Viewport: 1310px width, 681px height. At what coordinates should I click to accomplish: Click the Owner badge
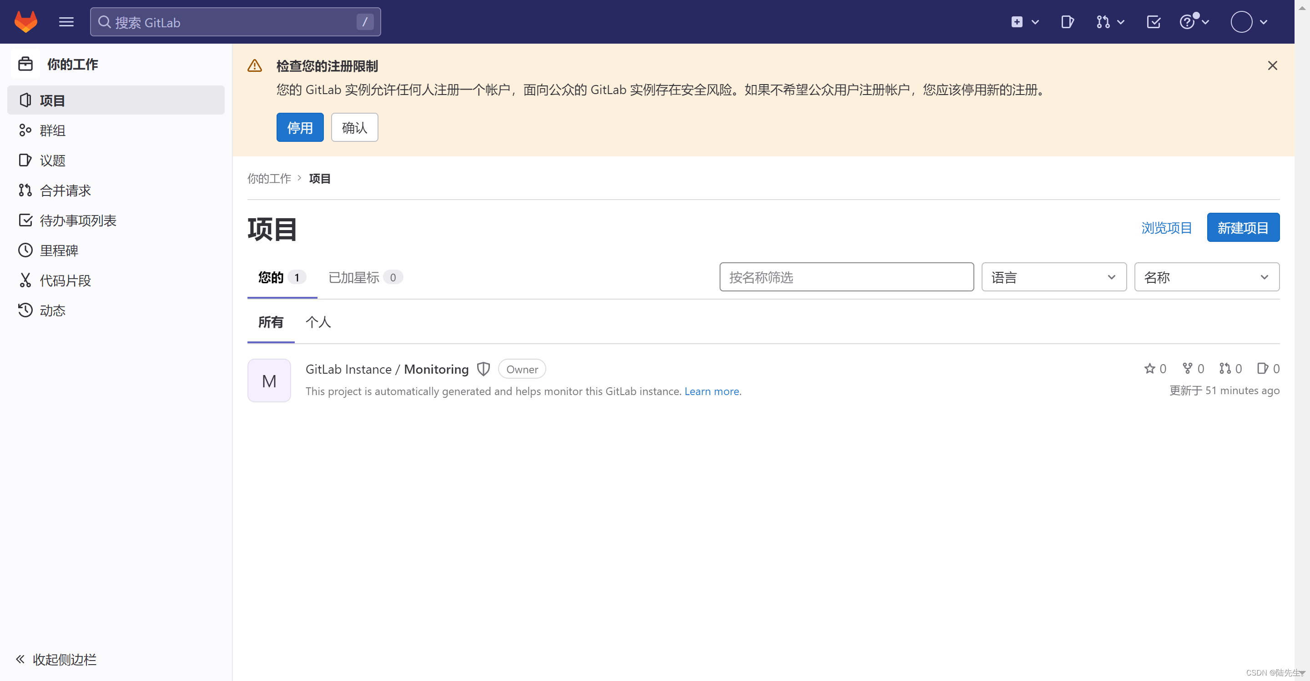pyautogui.click(x=522, y=369)
